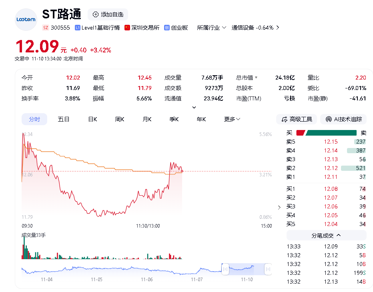Toggle the 总市值 dropdown triangle
Image resolution: width=373 pixels, height=292 pixels.
[x=256, y=78]
